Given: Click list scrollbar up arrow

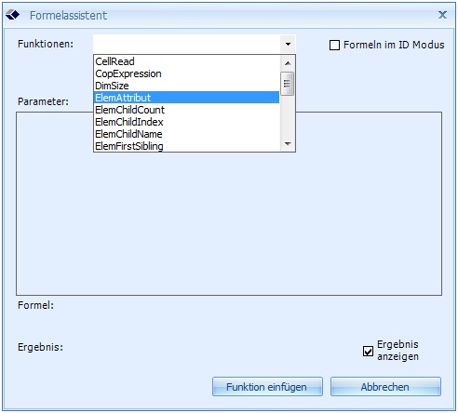Looking at the screenshot, I should point(288,63).
